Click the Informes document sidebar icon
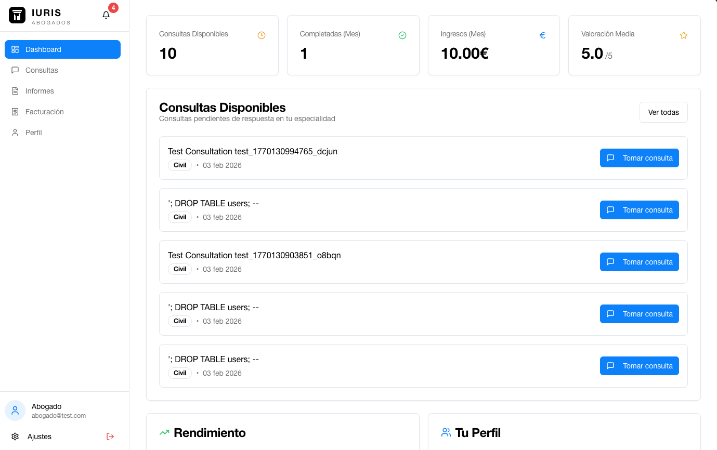Viewport: 717px width, 450px height. click(x=15, y=91)
